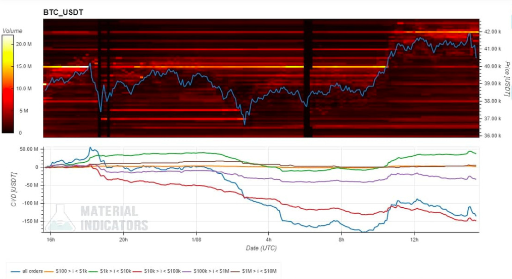Click the yellow 42k liquidity band at right
Viewport: 512px width, 279px height.
pyautogui.click(x=441, y=32)
